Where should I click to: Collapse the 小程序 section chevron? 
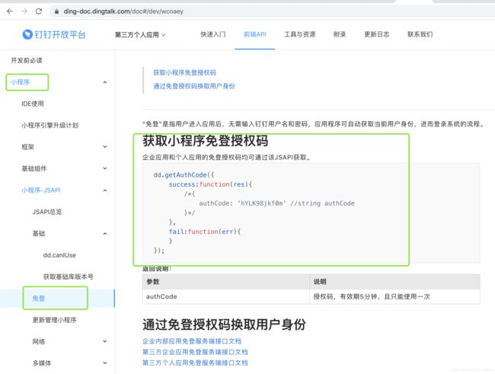point(105,82)
